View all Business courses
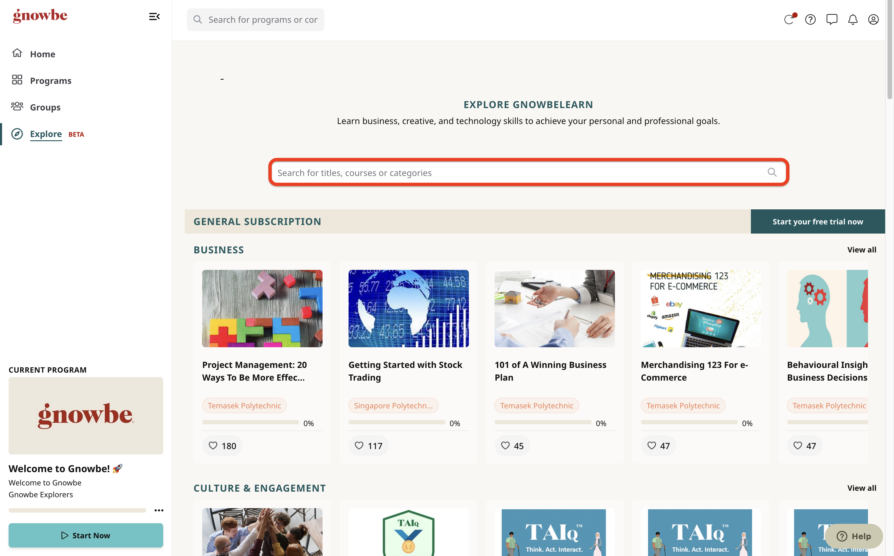 (x=861, y=250)
